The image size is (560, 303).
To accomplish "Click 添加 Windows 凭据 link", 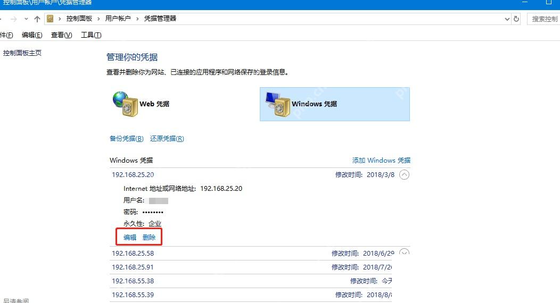I will pyautogui.click(x=382, y=161).
